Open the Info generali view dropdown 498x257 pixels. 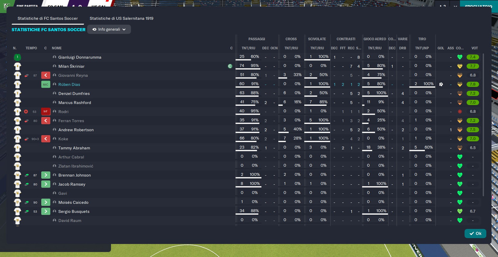pos(109,29)
